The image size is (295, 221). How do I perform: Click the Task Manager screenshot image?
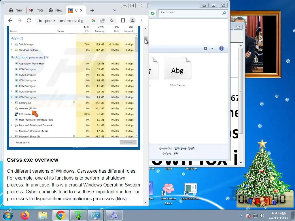73,87
